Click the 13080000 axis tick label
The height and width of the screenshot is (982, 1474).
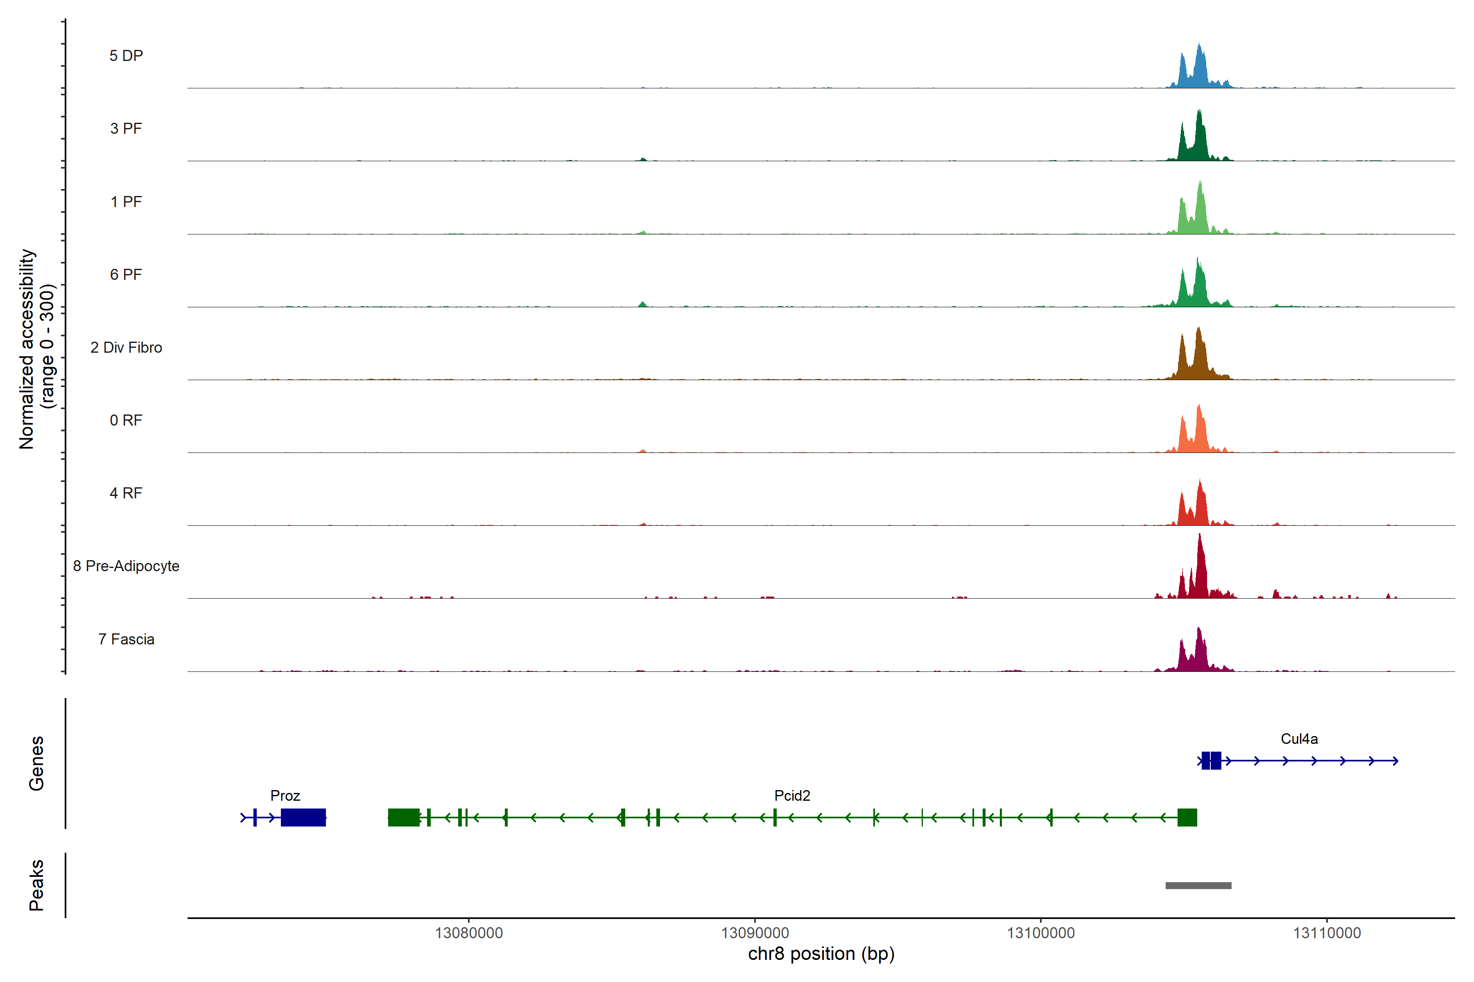click(x=469, y=933)
